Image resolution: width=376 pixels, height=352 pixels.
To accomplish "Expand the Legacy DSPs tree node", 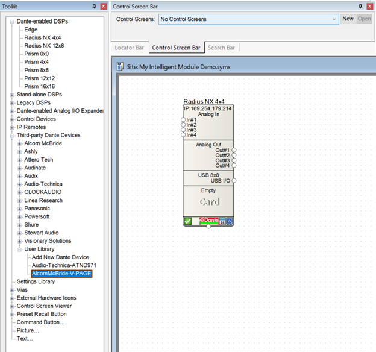I will 12,103.
